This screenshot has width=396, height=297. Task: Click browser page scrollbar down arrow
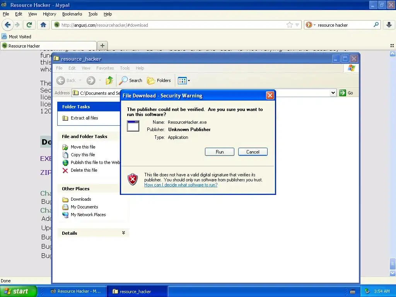(393, 273)
